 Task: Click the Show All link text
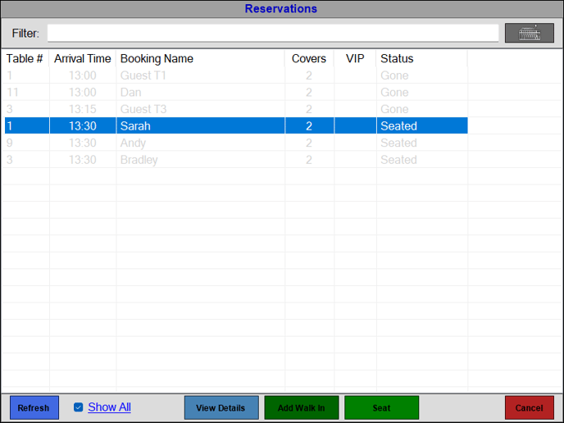tap(109, 407)
